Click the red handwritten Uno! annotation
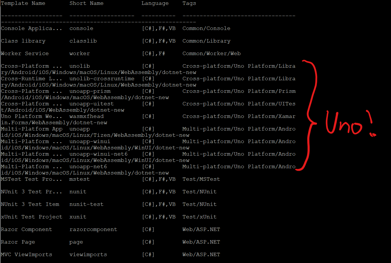 (350, 124)
